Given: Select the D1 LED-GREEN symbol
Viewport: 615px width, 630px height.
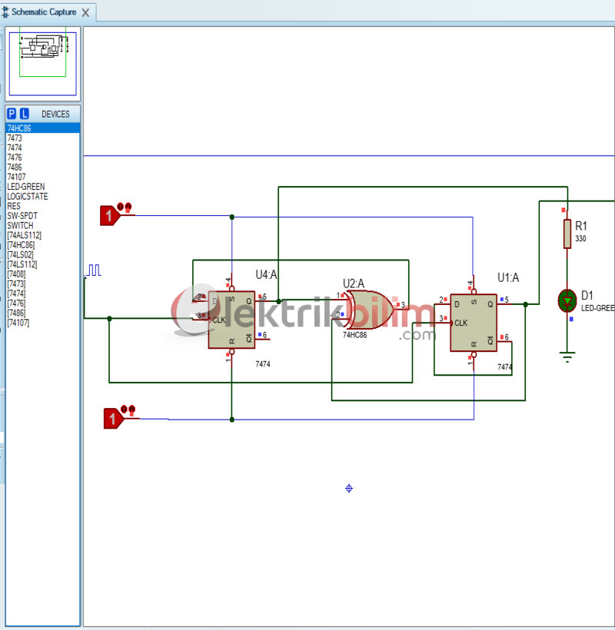Looking at the screenshot, I should 567,300.
